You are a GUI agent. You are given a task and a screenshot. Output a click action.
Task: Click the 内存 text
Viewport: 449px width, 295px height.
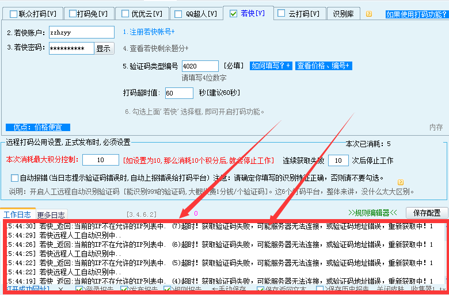(436, 127)
